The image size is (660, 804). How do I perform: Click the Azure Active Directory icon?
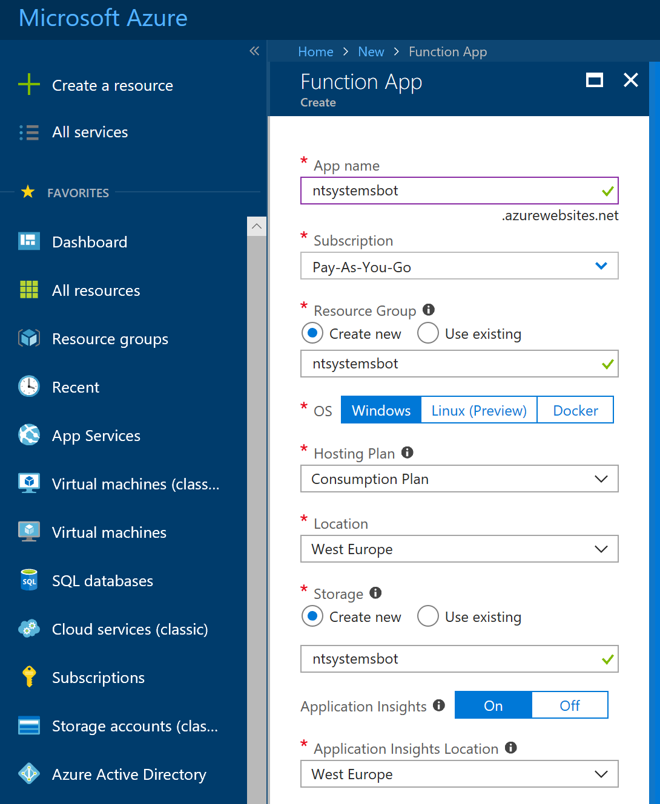click(x=28, y=773)
